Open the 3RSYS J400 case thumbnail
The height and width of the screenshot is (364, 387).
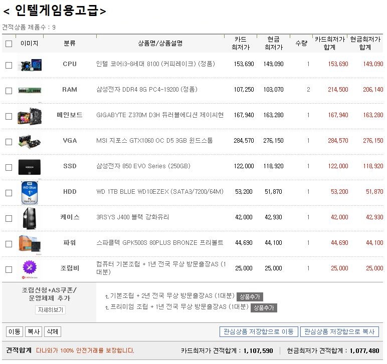click(x=30, y=218)
